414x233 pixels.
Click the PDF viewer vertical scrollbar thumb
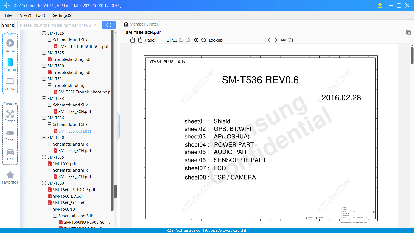point(412,55)
